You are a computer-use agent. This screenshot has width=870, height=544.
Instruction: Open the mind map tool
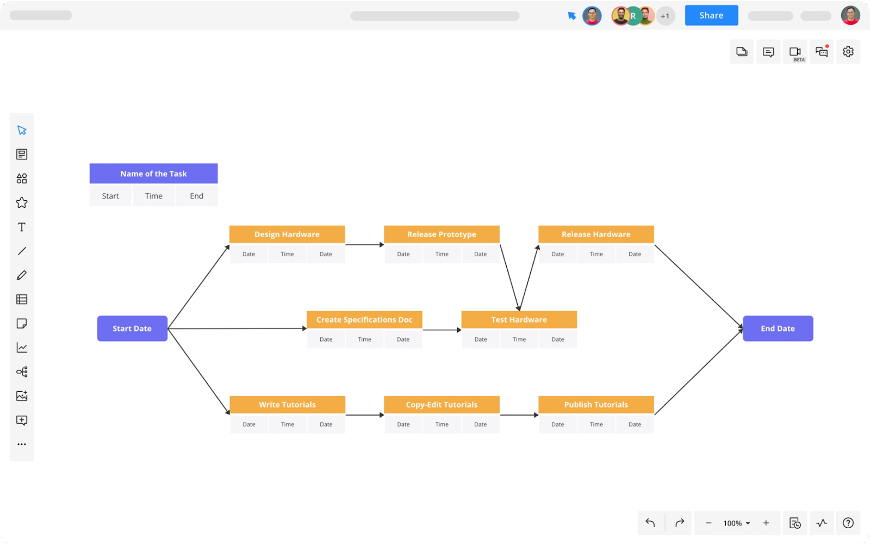click(x=22, y=372)
